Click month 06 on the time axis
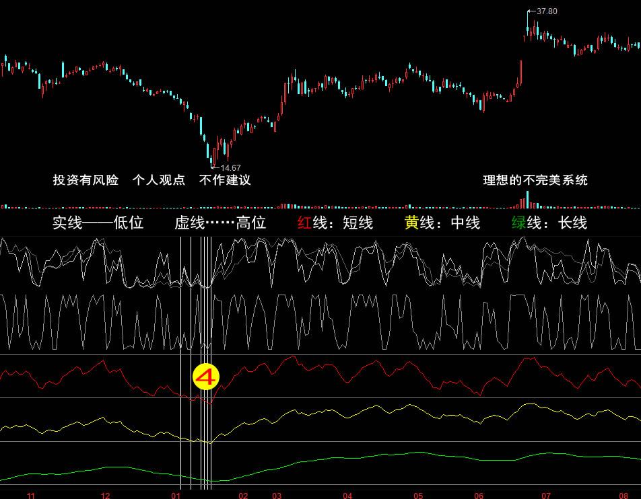The height and width of the screenshot is (499, 641). click(x=479, y=496)
